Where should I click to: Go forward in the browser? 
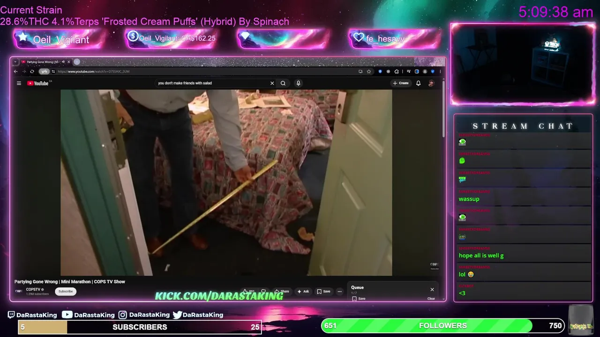(x=23, y=72)
